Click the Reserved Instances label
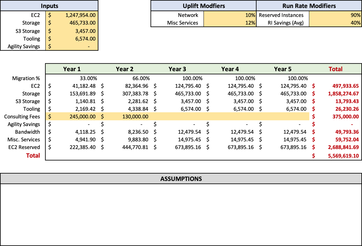The image size is (362, 246). (x=281, y=15)
